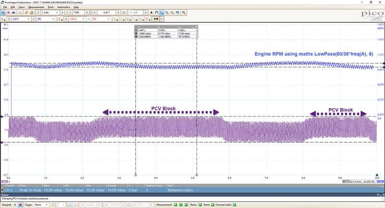Viewport: 385px width, 208px height.
Task: Open the Automotive menu
Action: (x=64, y=7)
